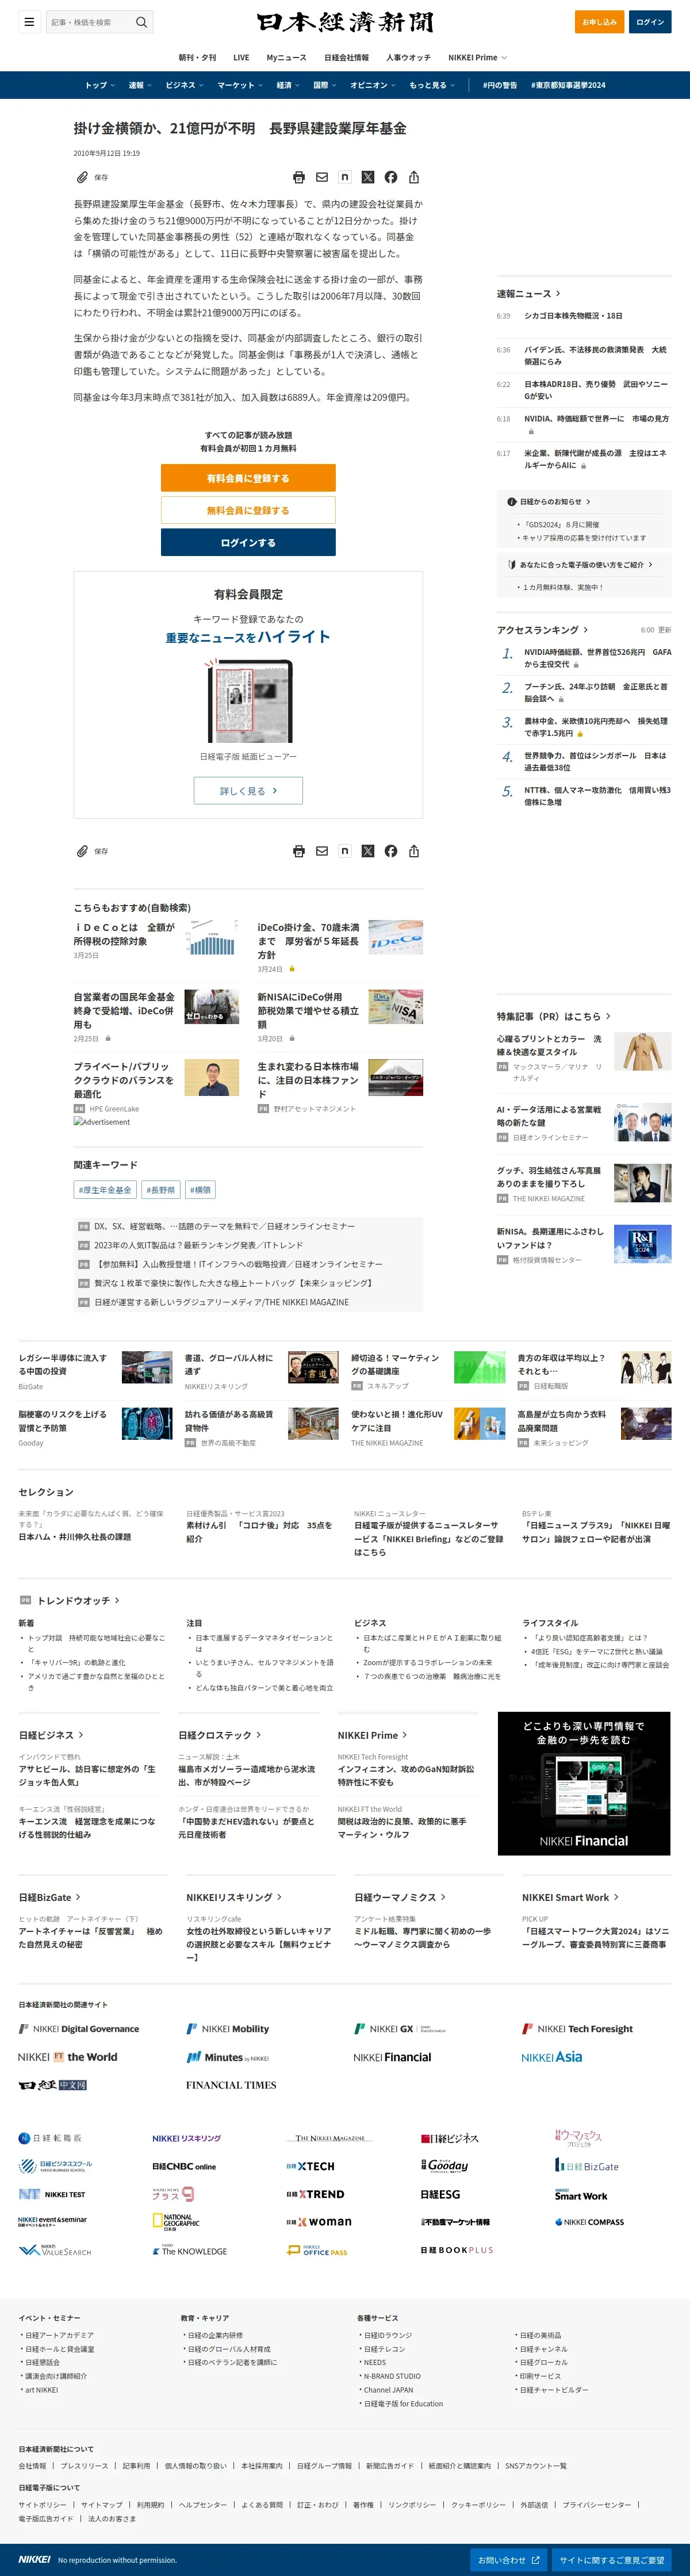Share on X via bottom icon

pyautogui.click(x=368, y=851)
